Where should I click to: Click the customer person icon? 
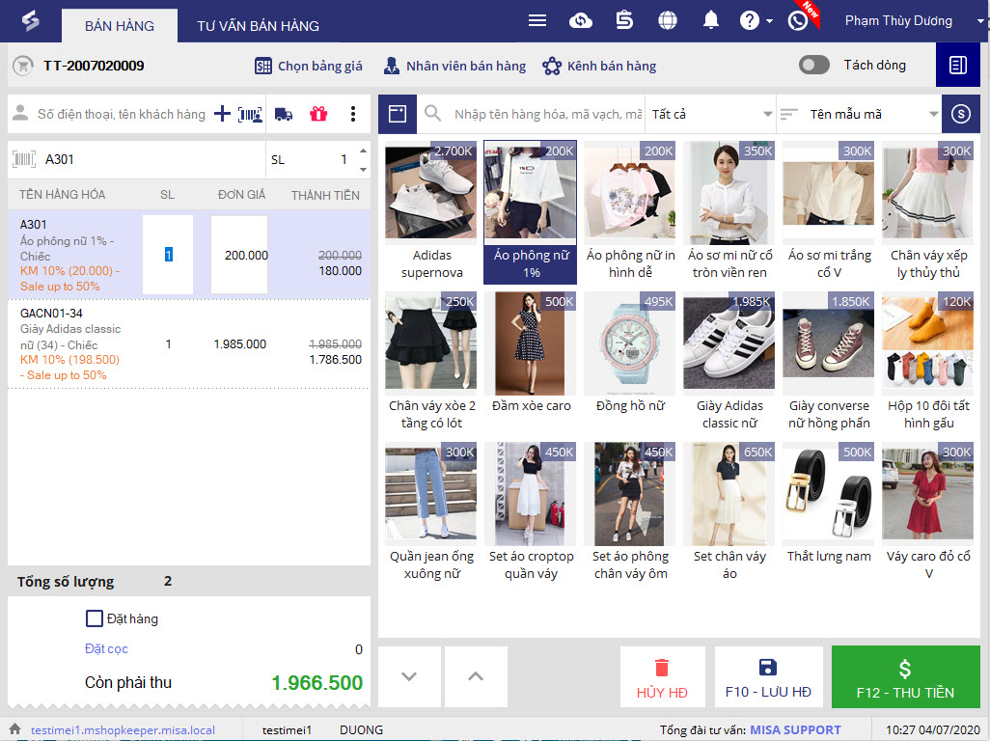click(x=21, y=113)
